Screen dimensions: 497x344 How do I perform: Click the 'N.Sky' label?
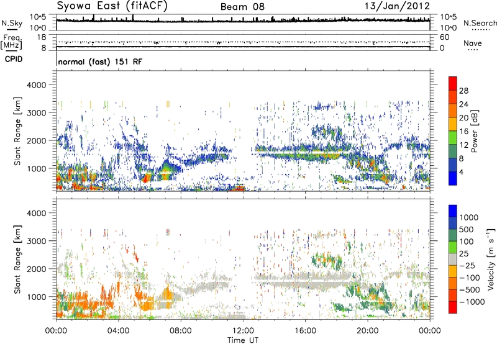[12, 23]
